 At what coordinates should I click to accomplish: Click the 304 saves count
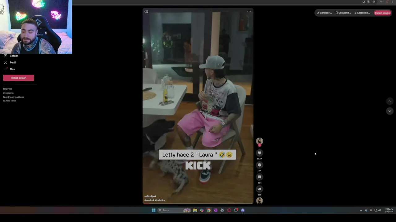pos(260,183)
